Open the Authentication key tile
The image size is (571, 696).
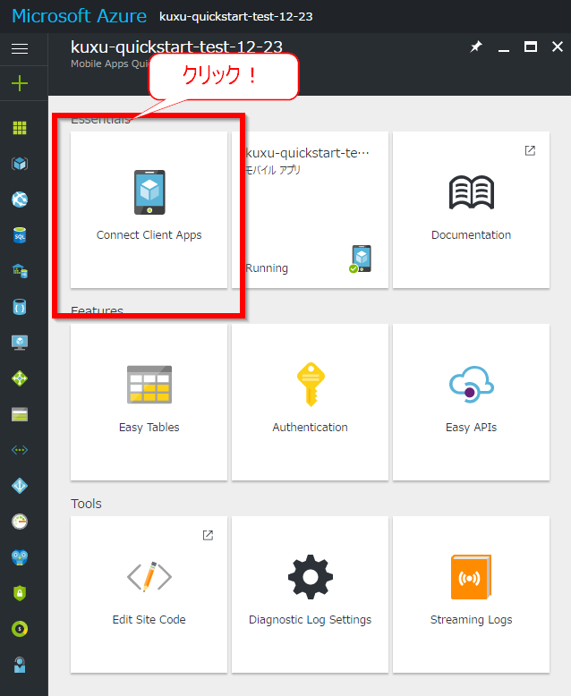(310, 403)
